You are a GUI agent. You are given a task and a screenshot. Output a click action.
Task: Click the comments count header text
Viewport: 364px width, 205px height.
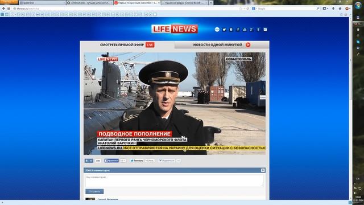point(97,170)
